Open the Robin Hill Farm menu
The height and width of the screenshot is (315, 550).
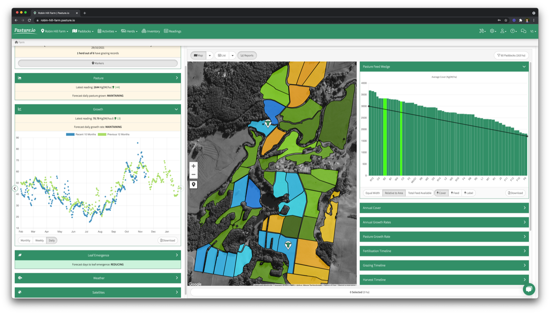pyautogui.click(x=55, y=31)
